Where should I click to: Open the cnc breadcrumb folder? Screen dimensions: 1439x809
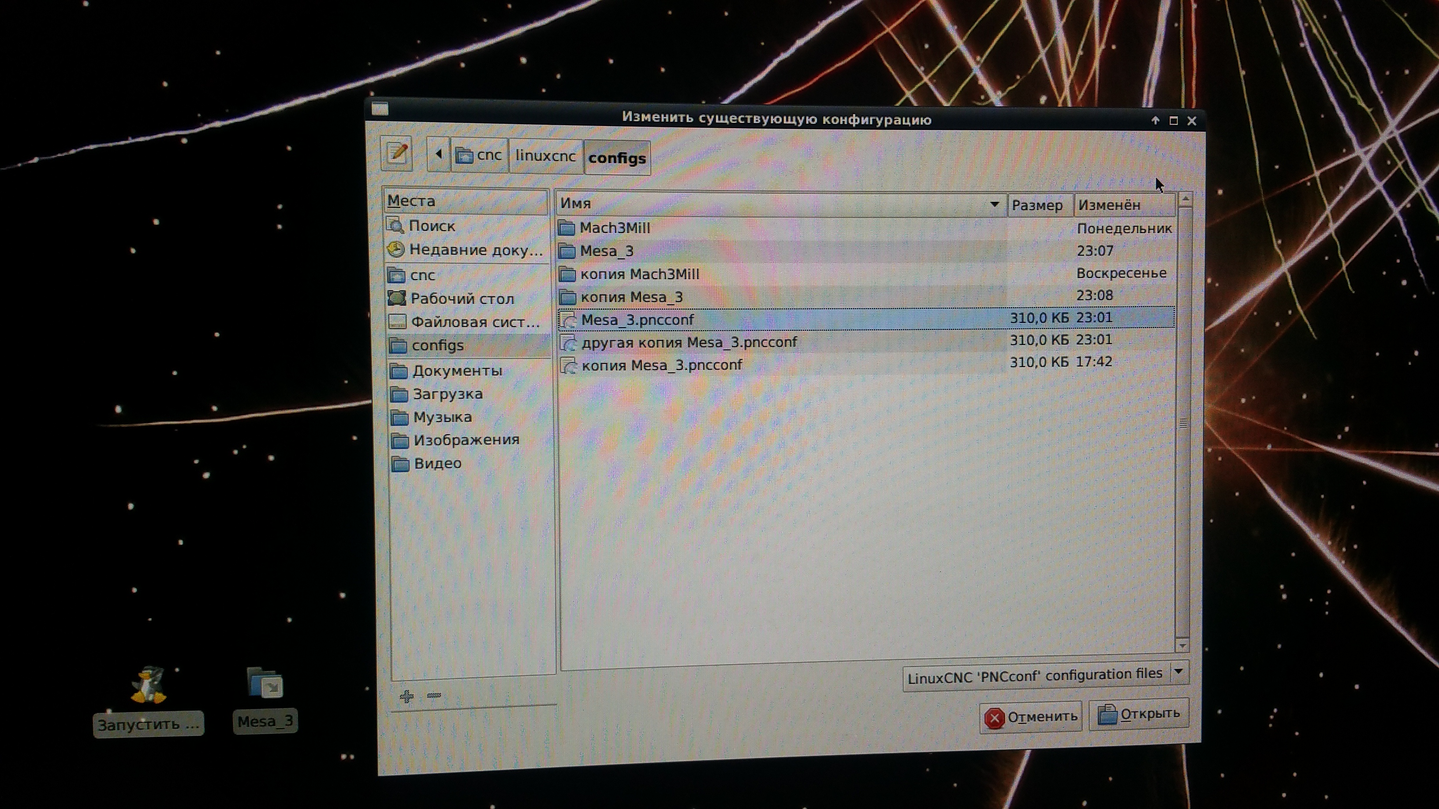point(480,155)
